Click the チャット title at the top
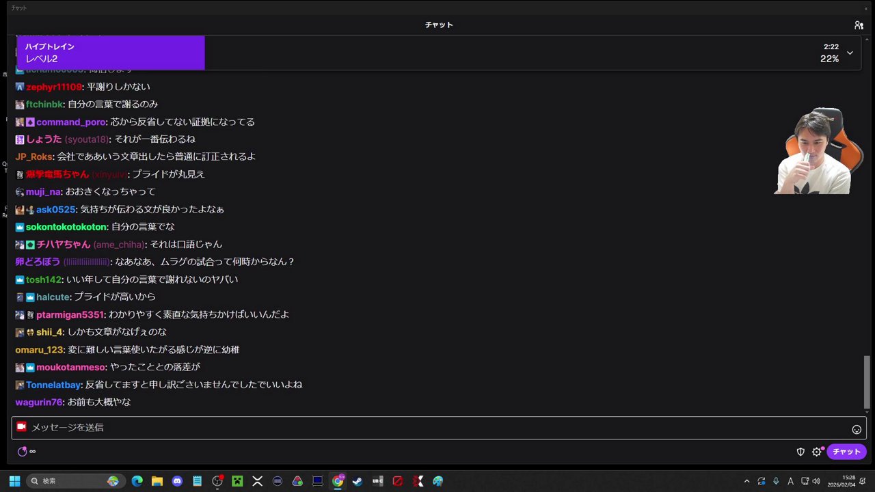 click(x=438, y=25)
